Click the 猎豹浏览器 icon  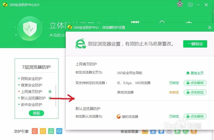click(x=119, y=116)
